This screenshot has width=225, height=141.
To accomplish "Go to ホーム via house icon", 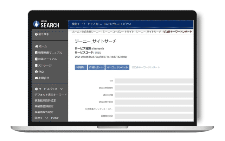I will (37, 46).
